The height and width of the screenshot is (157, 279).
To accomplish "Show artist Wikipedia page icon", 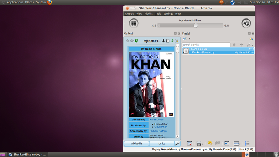I will (x=163, y=41).
